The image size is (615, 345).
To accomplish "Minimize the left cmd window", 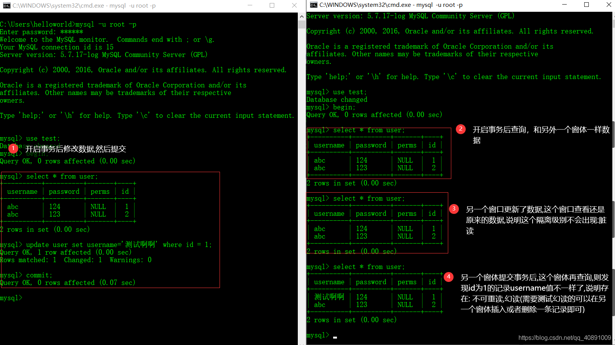I will pyautogui.click(x=250, y=5).
